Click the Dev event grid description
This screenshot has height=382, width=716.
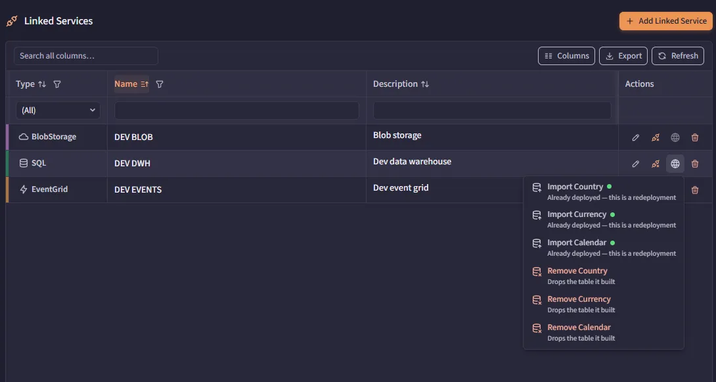pyautogui.click(x=401, y=188)
